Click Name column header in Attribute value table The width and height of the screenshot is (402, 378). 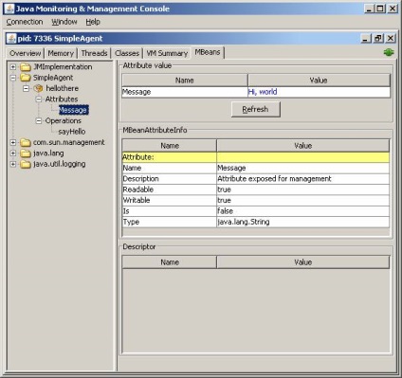(x=185, y=81)
